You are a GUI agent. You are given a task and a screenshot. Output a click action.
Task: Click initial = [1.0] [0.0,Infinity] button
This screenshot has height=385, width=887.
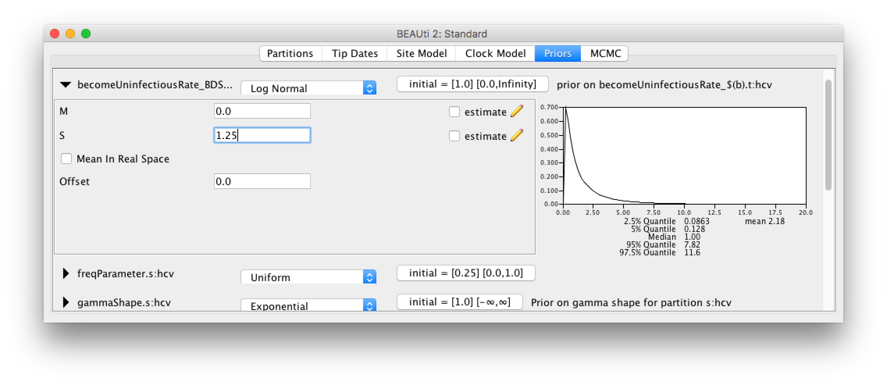(x=472, y=84)
